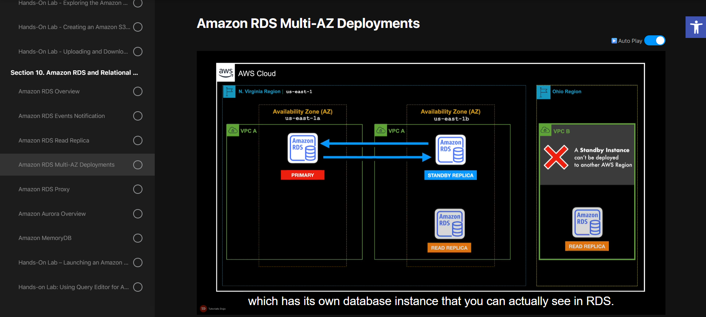Click the Tutorials Dojo watermark logo

pyautogui.click(x=204, y=308)
